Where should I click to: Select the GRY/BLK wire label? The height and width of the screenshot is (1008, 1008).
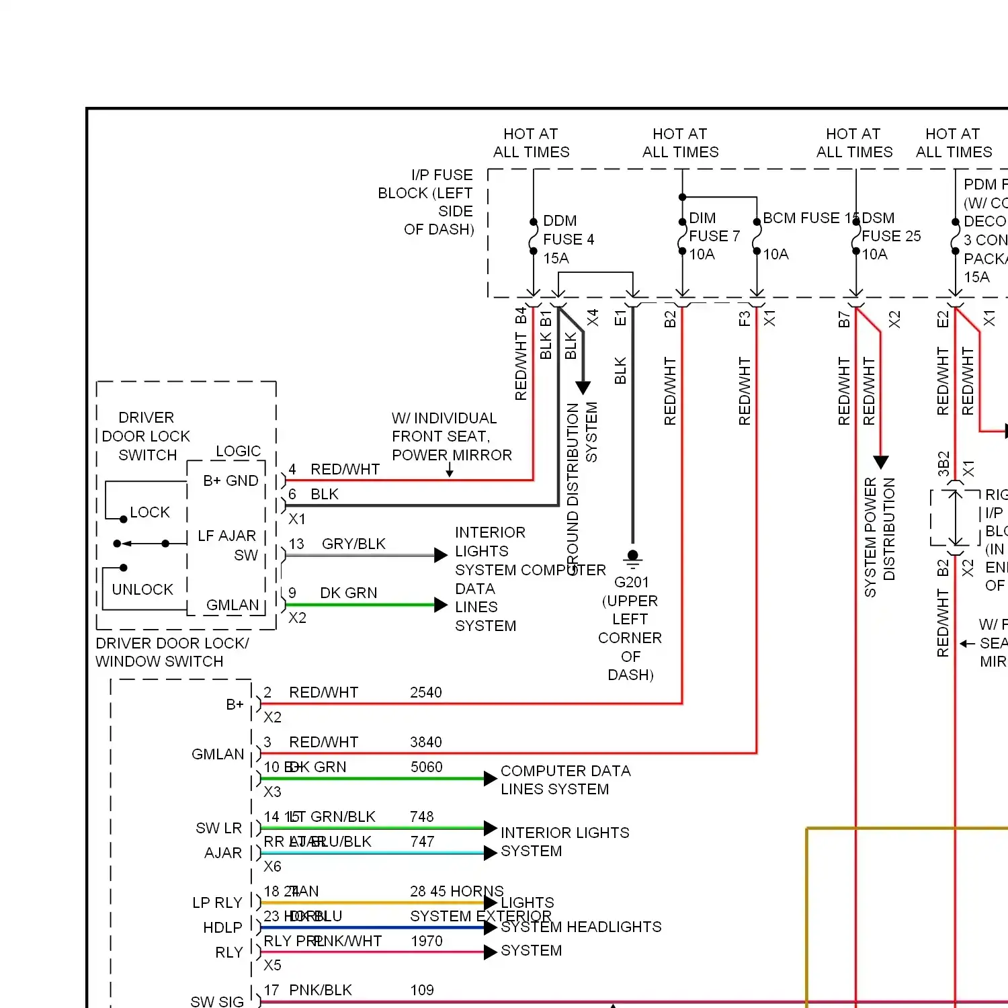pos(353,544)
